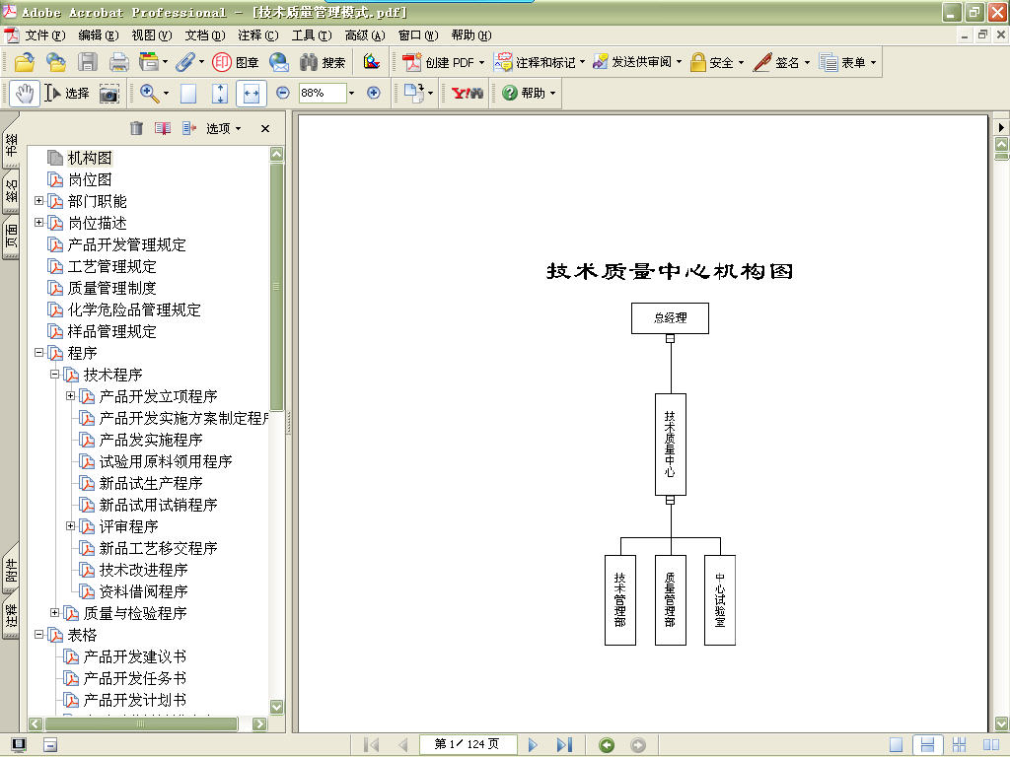The width and height of the screenshot is (1010, 757).
Task: Activate the text Select (选择) tool
Action: [x=67, y=94]
